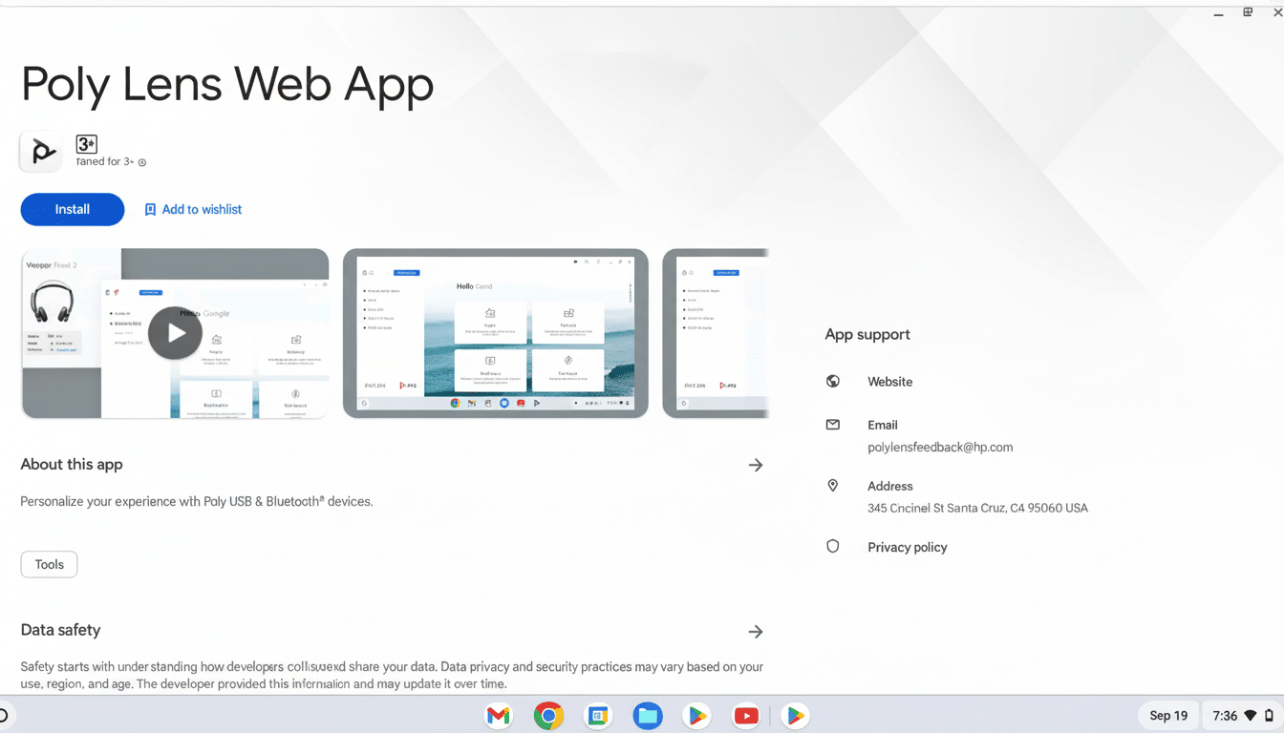Open the app launcher in the corner
This screenshot has height=733, width=1284.
point(4,715)
